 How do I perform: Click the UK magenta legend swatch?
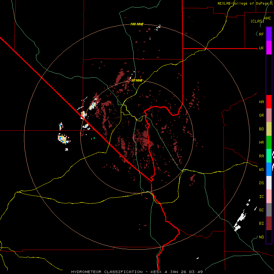point(269,48)
